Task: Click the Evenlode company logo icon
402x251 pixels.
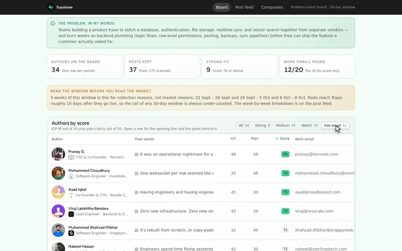Action: [x=71, y=176]
